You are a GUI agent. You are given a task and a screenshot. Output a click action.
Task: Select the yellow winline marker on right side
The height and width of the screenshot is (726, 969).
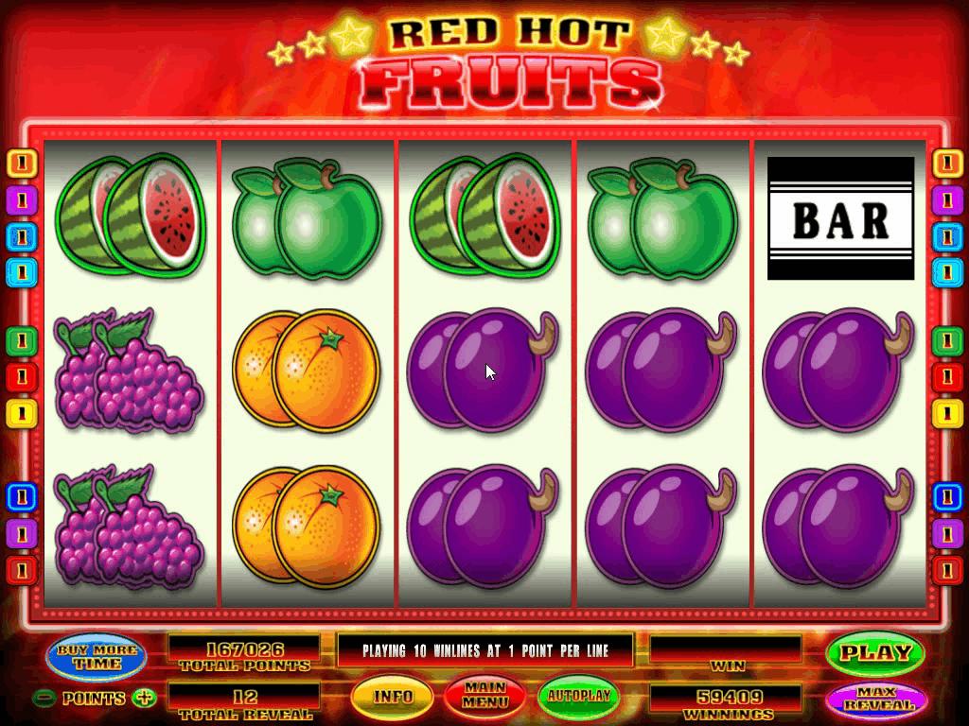point(947,412)
